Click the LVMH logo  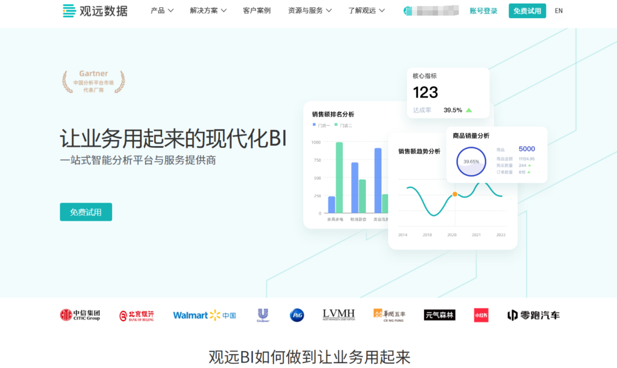point(338,314)
